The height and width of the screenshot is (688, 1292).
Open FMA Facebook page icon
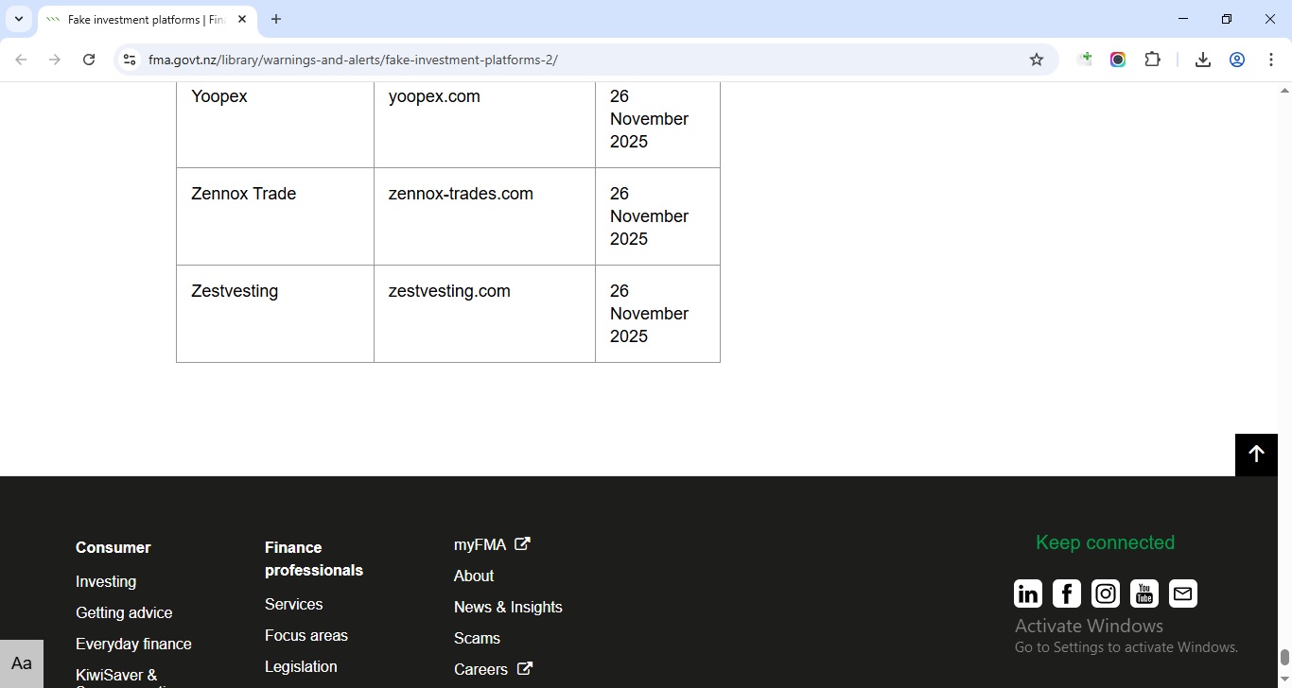[1067, 593]
